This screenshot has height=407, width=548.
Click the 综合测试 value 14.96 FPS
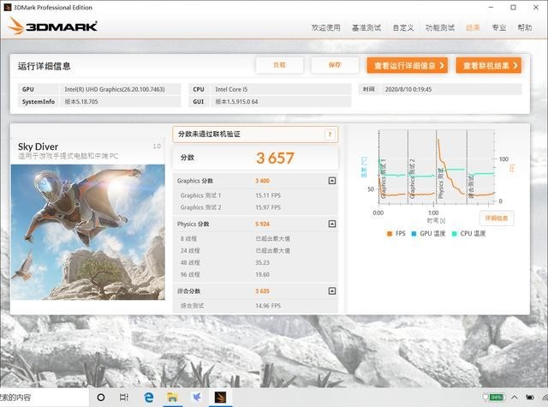tap(268, 306)
